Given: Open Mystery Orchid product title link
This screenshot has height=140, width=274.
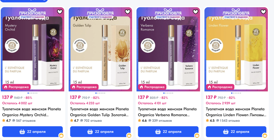Looking at the screenshot, I should tap(32, 112).
